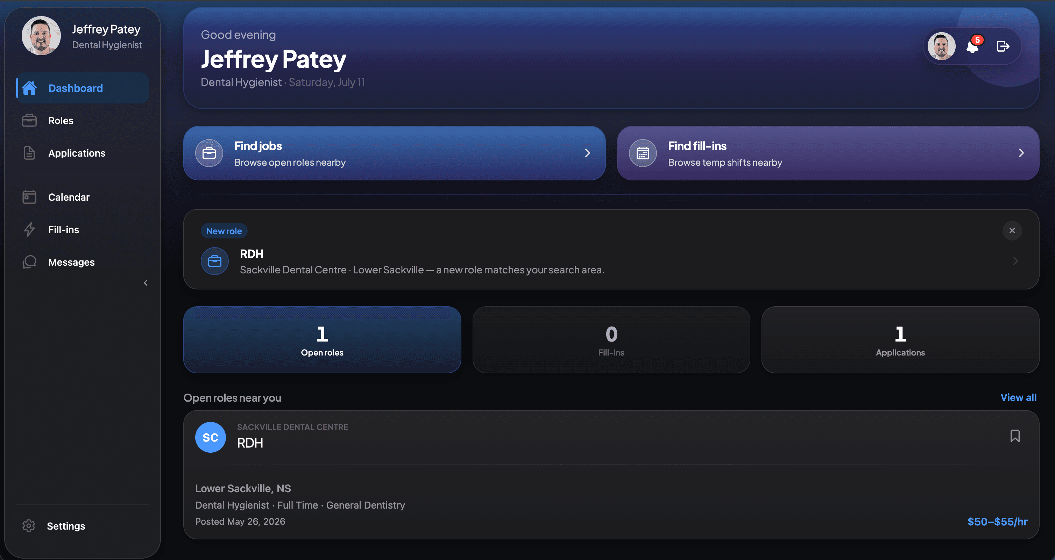
Task: Select Dashboard in the sidebar
Action: point(83,88)
